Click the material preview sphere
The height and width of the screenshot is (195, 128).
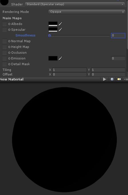(64, 140)
